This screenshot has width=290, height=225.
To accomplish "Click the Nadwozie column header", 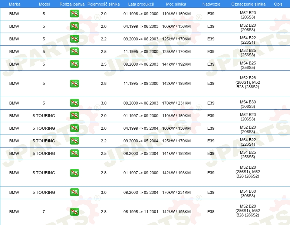I will tap(211, 4).
